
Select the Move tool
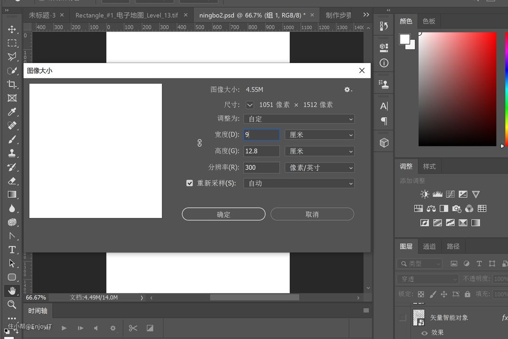[12, 29]
